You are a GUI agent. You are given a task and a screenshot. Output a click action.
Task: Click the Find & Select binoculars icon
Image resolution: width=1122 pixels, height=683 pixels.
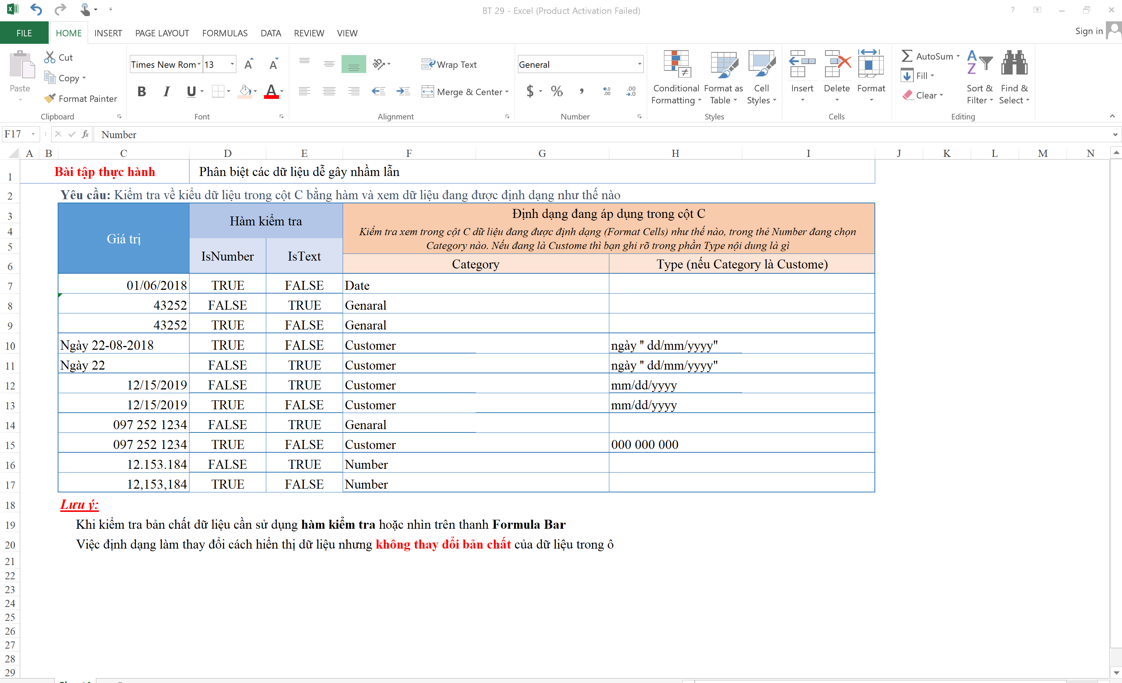(x=1014, y=64)
